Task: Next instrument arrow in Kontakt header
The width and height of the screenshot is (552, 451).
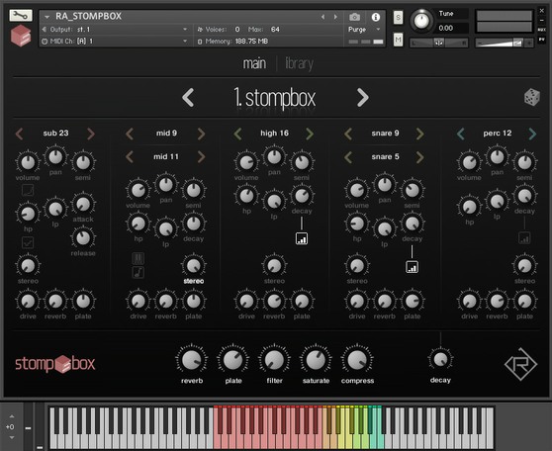Action: [x=335, y=17]
